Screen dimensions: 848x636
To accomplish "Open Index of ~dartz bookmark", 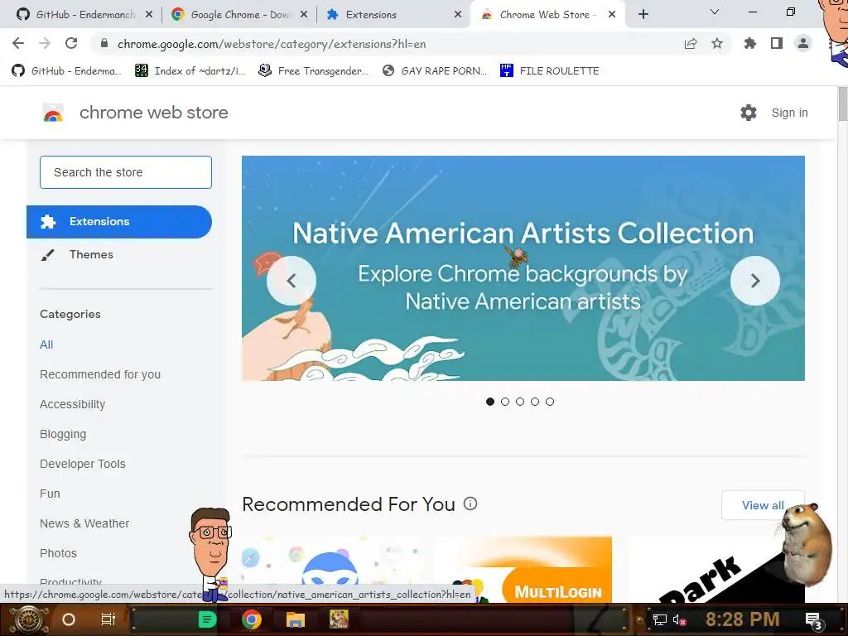I will (190, 71).
